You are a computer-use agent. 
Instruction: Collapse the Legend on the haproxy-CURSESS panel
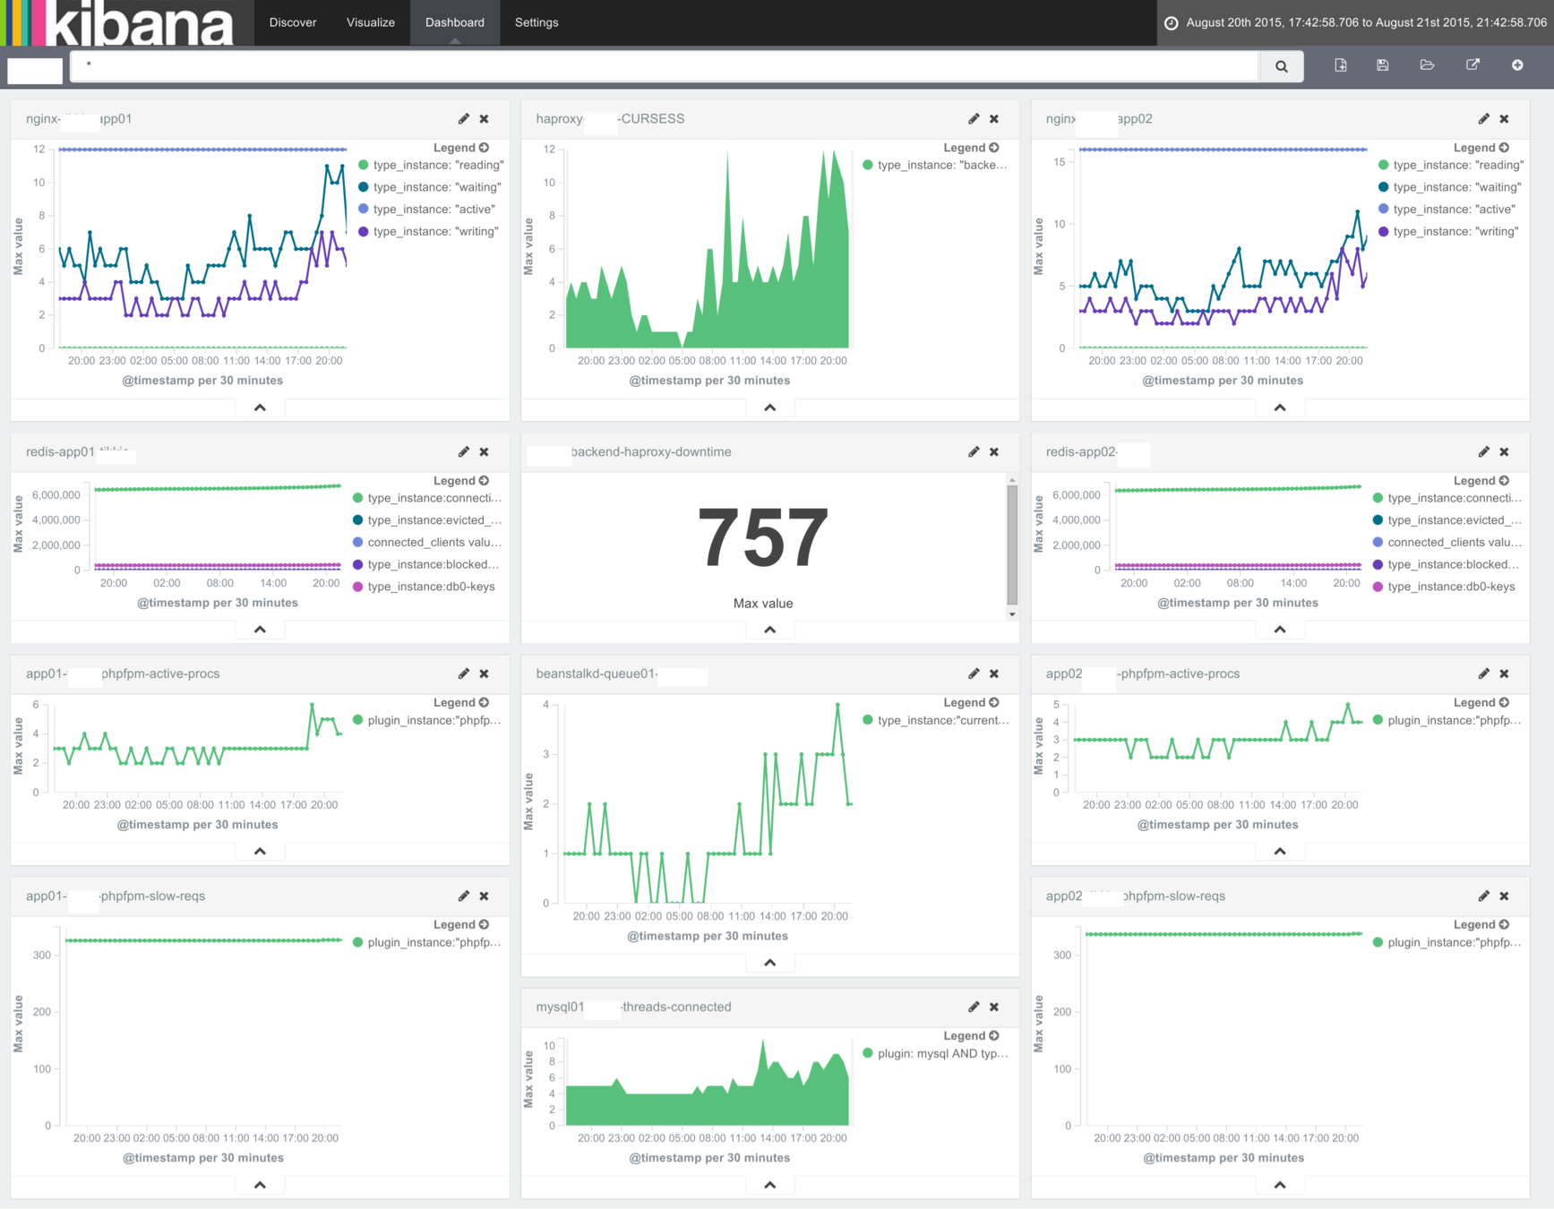coord(994,147)
